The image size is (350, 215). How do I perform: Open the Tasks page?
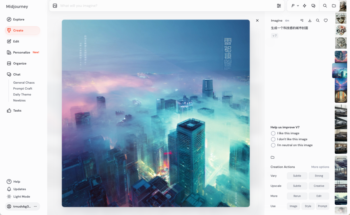[x=14, y=111]
